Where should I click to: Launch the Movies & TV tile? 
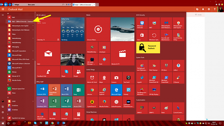122,53
